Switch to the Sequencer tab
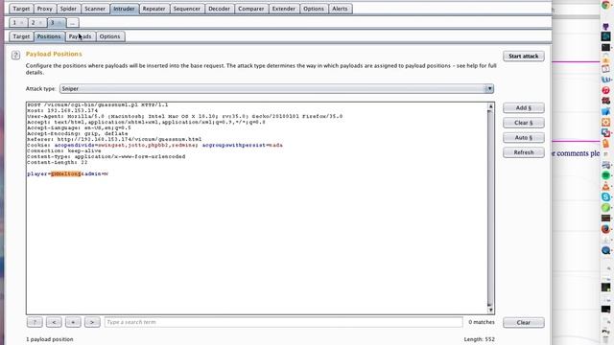 (x=187, y=9)
